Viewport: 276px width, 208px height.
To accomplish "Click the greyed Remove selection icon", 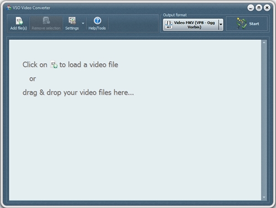I will [x=46, y=20].
